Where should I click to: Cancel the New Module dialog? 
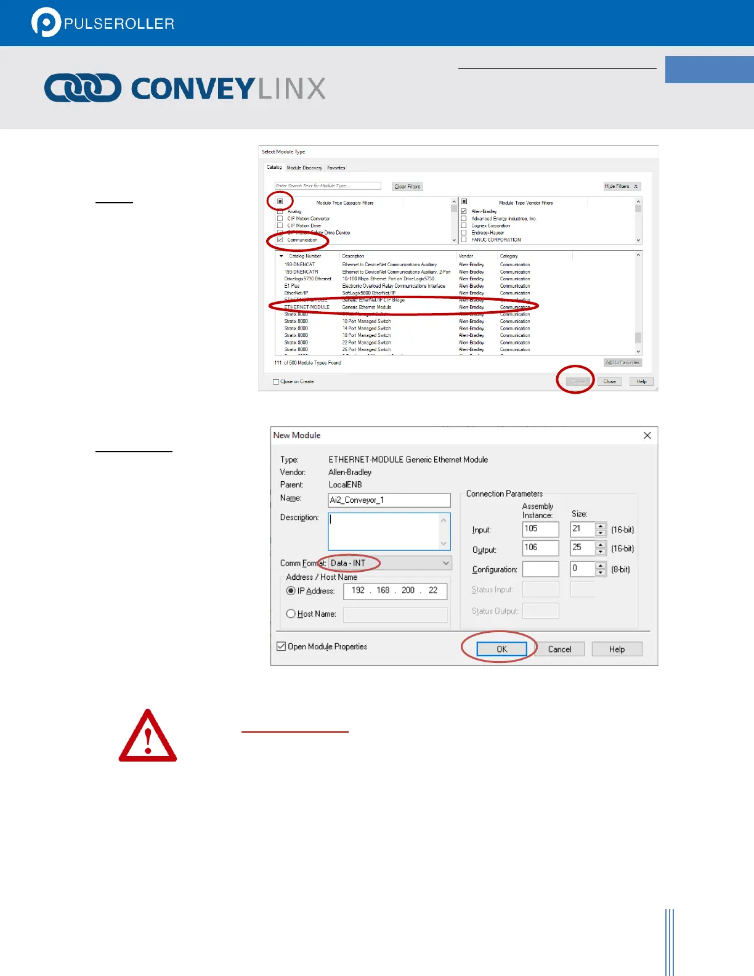coord(559,649)
